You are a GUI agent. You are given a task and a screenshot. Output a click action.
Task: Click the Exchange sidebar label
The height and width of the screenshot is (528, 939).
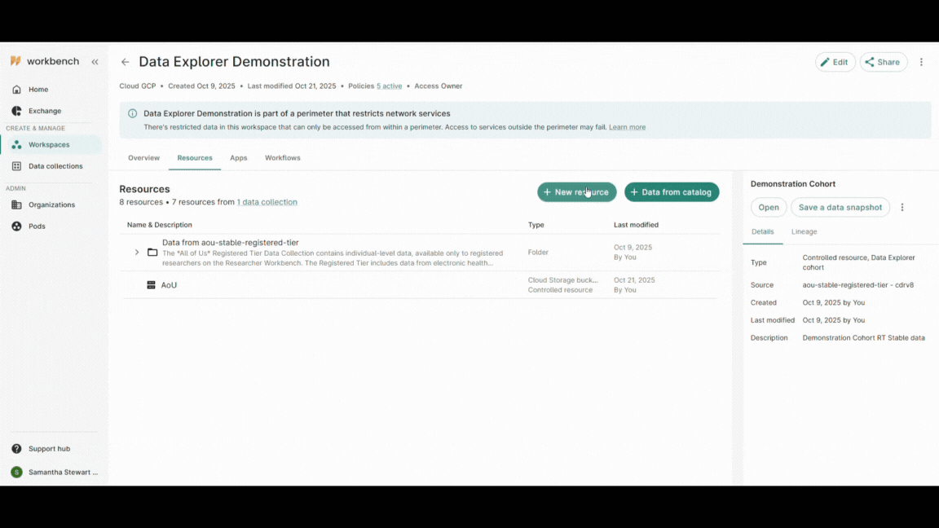pyautogui.click(x=45, y=111)
